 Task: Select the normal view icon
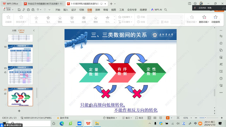[149, 118]
